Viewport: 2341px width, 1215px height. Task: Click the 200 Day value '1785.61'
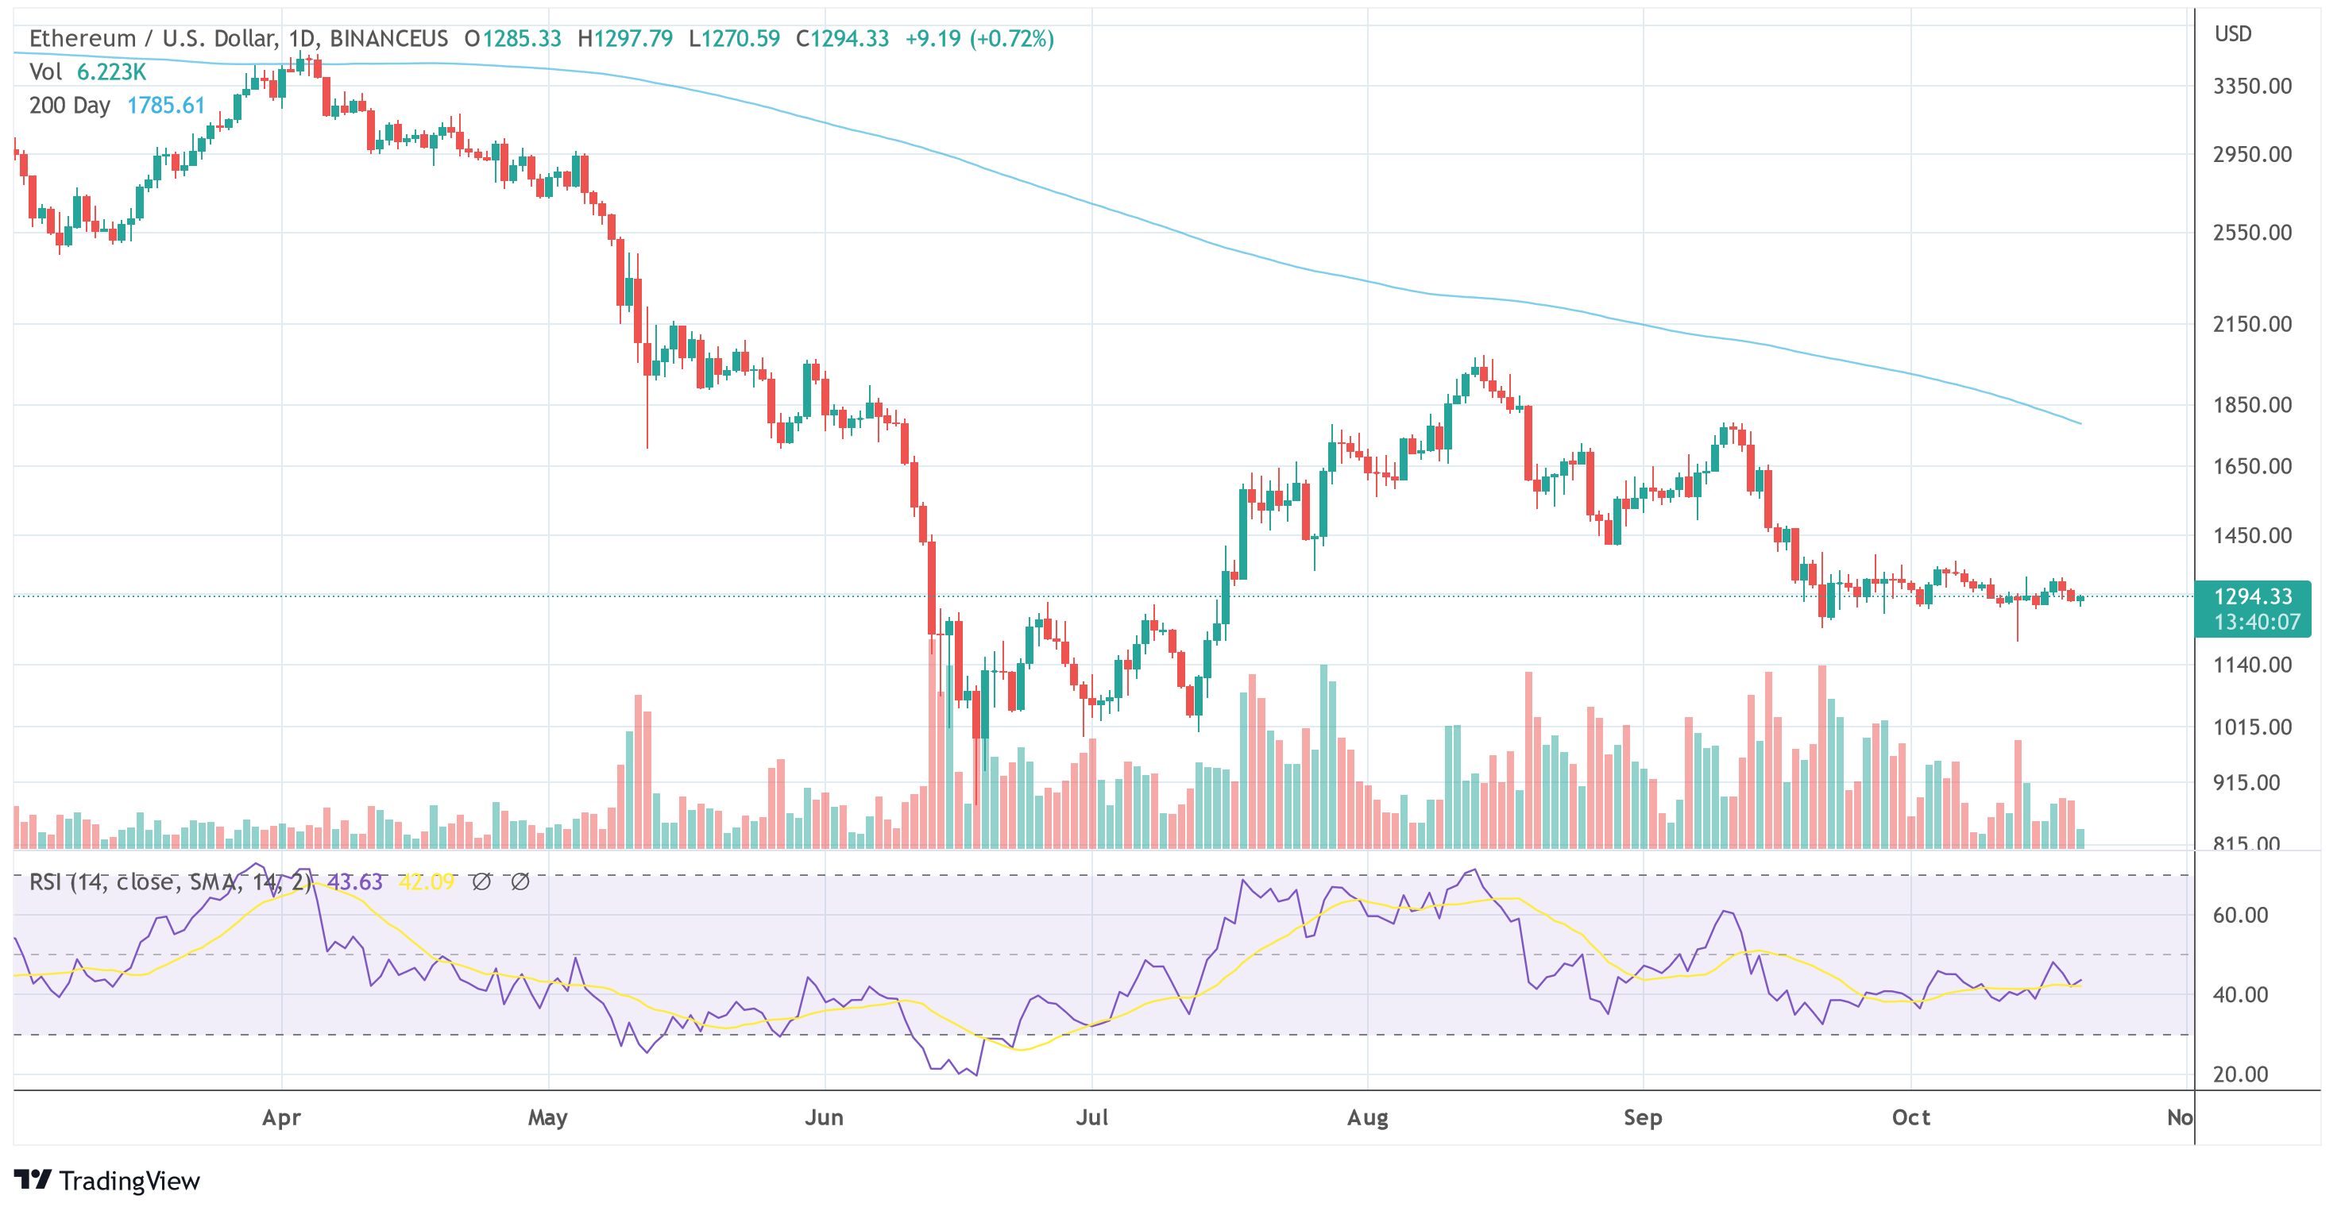[x=166, y=106]
